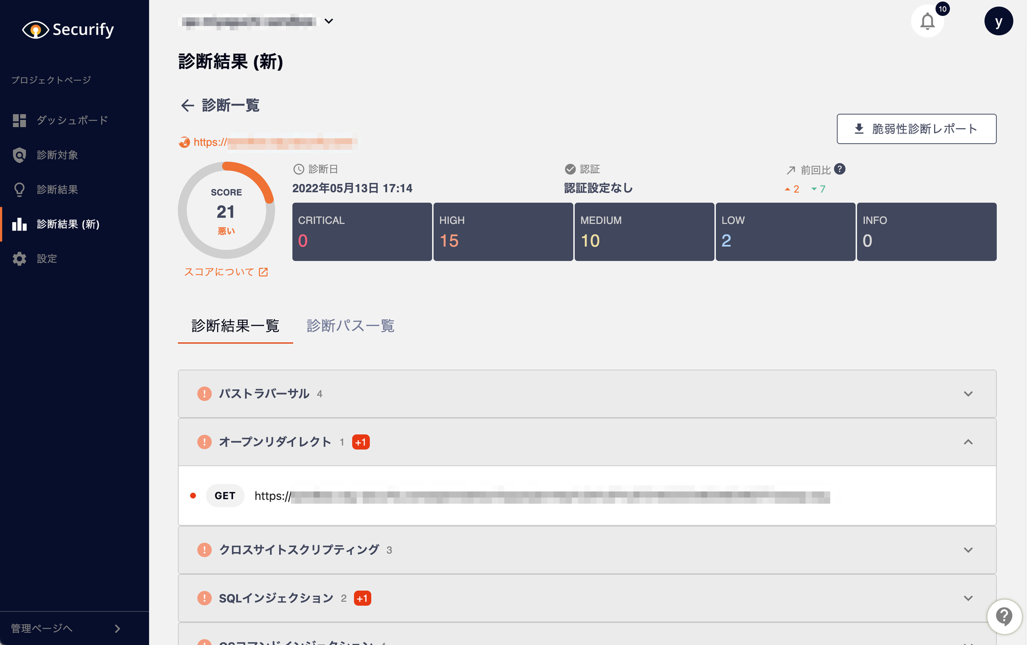The image size is (1027, 645).
Task: Open the project name dropdown at top
Action: coord(329,22)
